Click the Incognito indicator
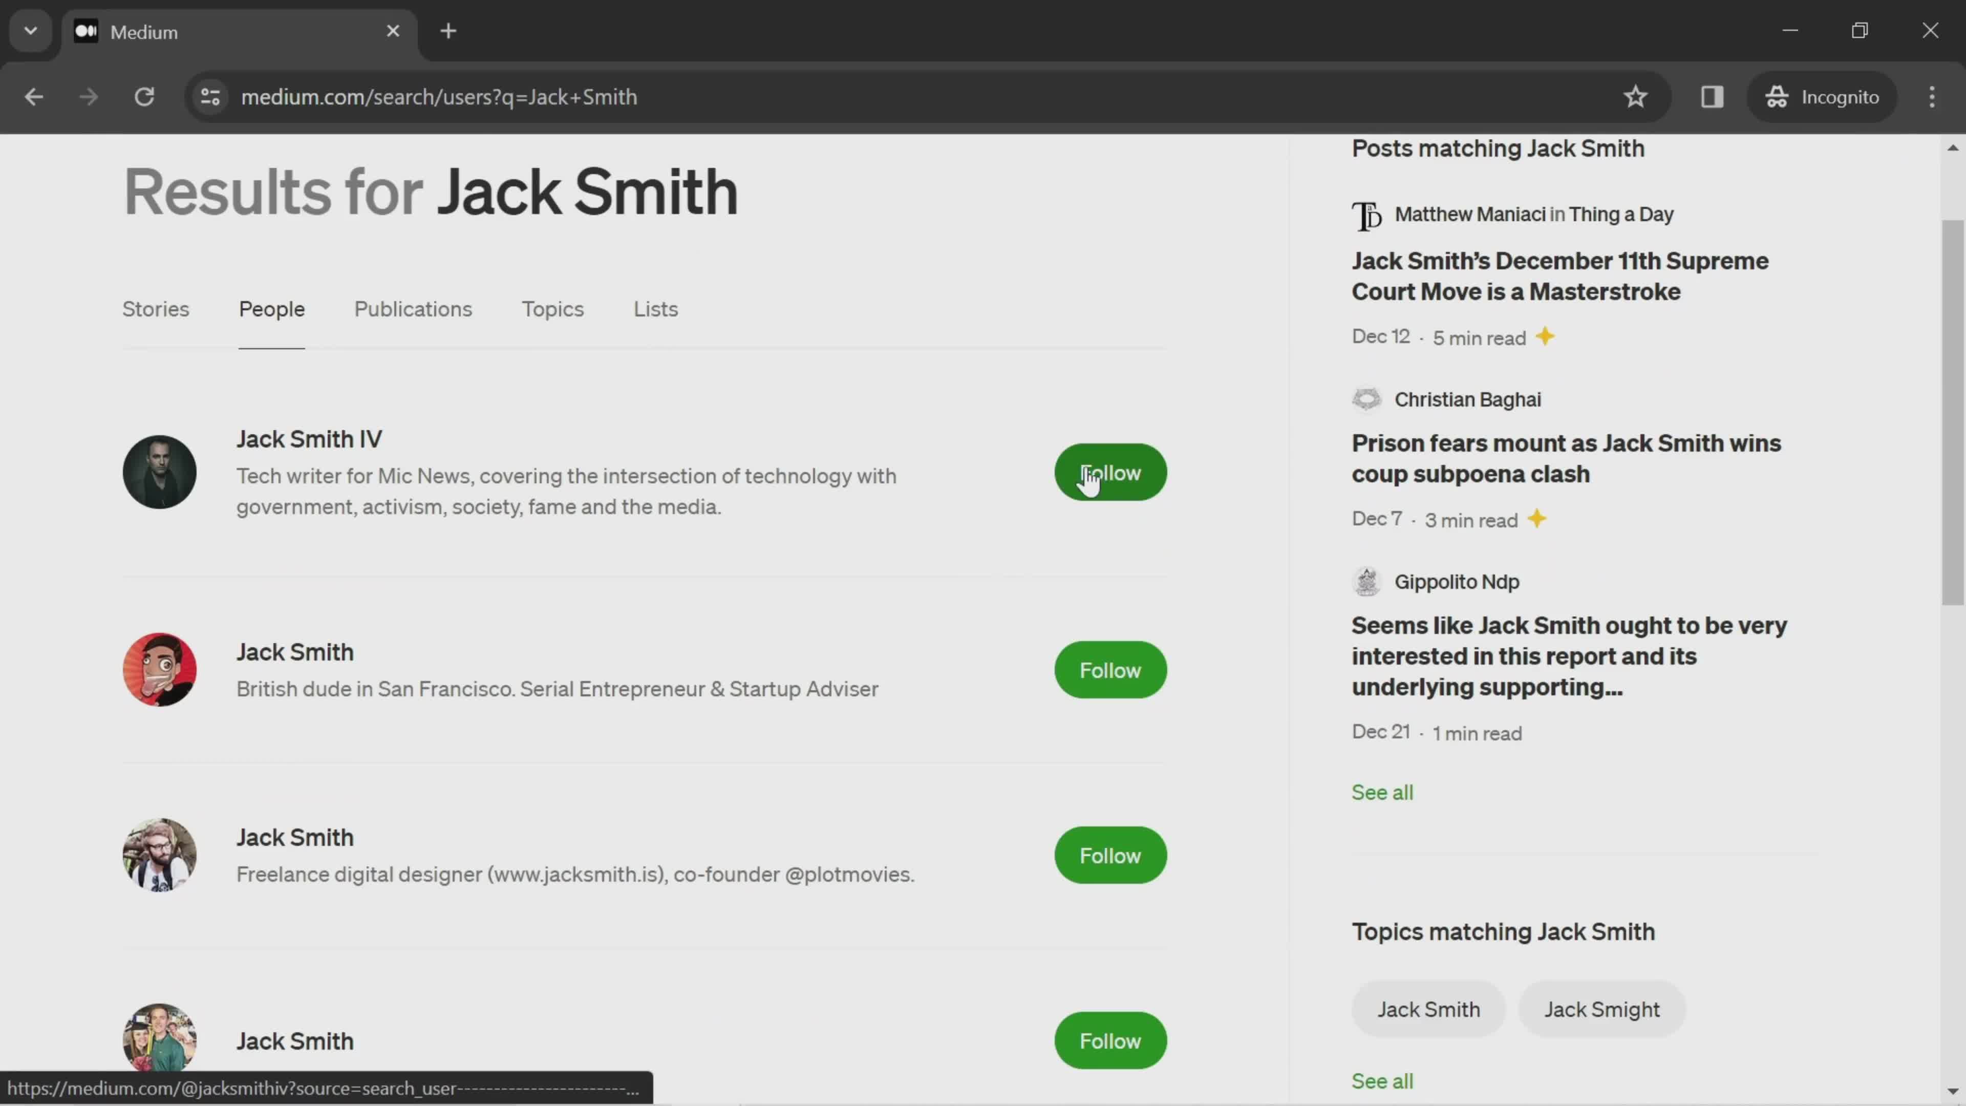Screen dimensions: 1966x1106 (x=1823, y=97)
